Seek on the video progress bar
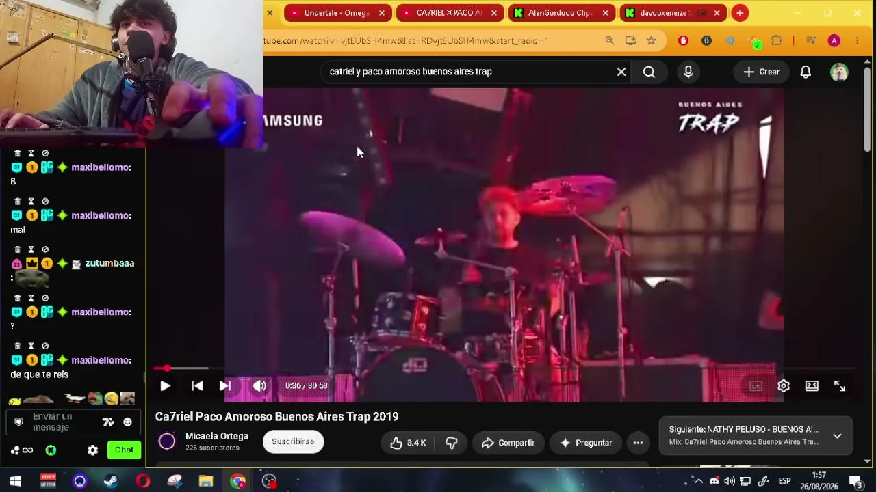This screenshot has width=876, height=492. pyautogui.click(x=503, y=368)
